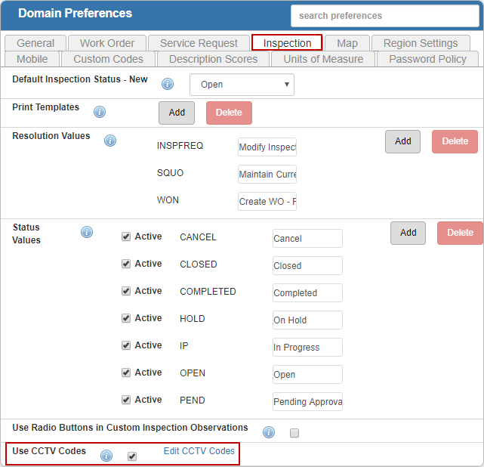Open the Units of Measure tab
484x467 pixels.
tap(323, 59)
